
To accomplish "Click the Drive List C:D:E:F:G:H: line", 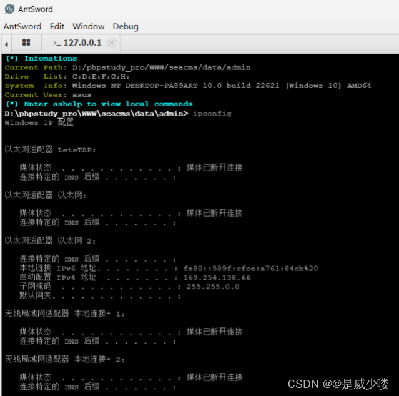I will pyautogui.click(x=67, y=77).
